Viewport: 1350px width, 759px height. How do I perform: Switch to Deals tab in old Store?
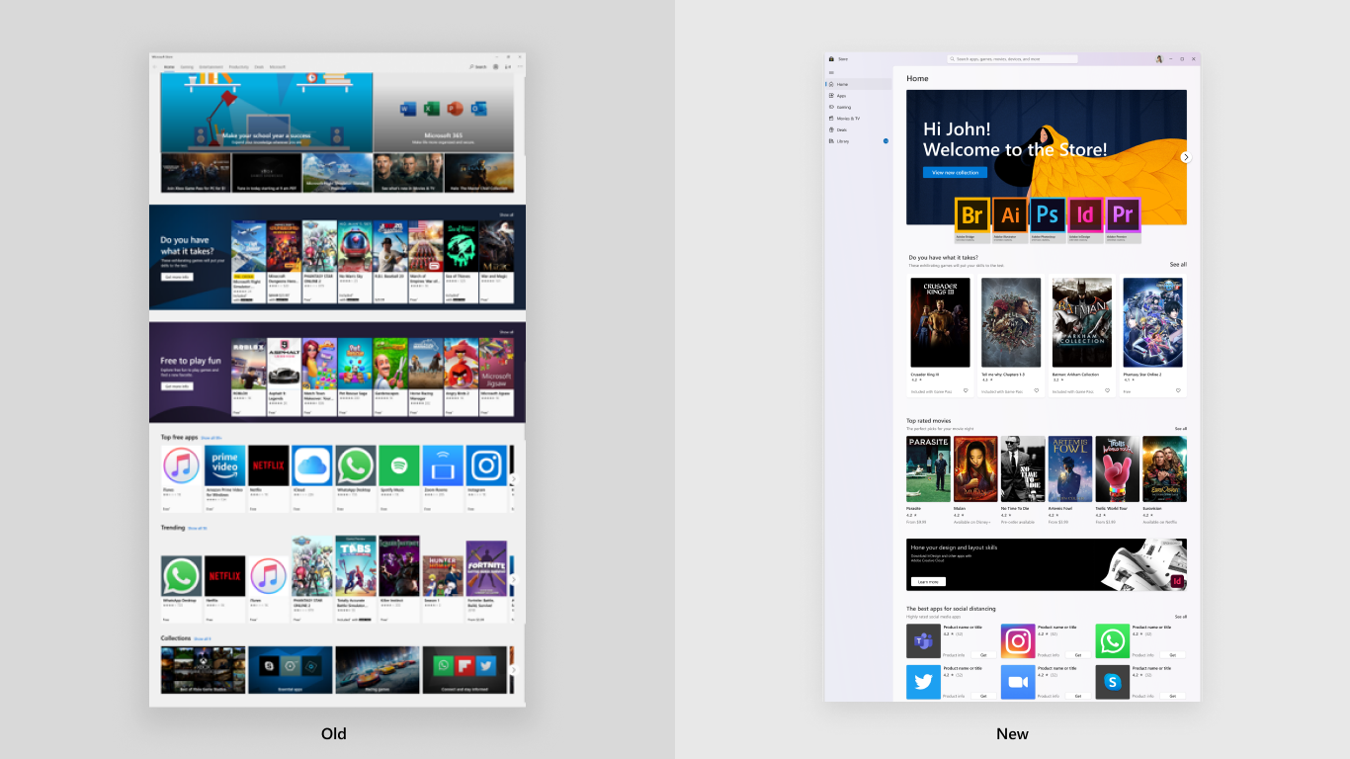259,67
